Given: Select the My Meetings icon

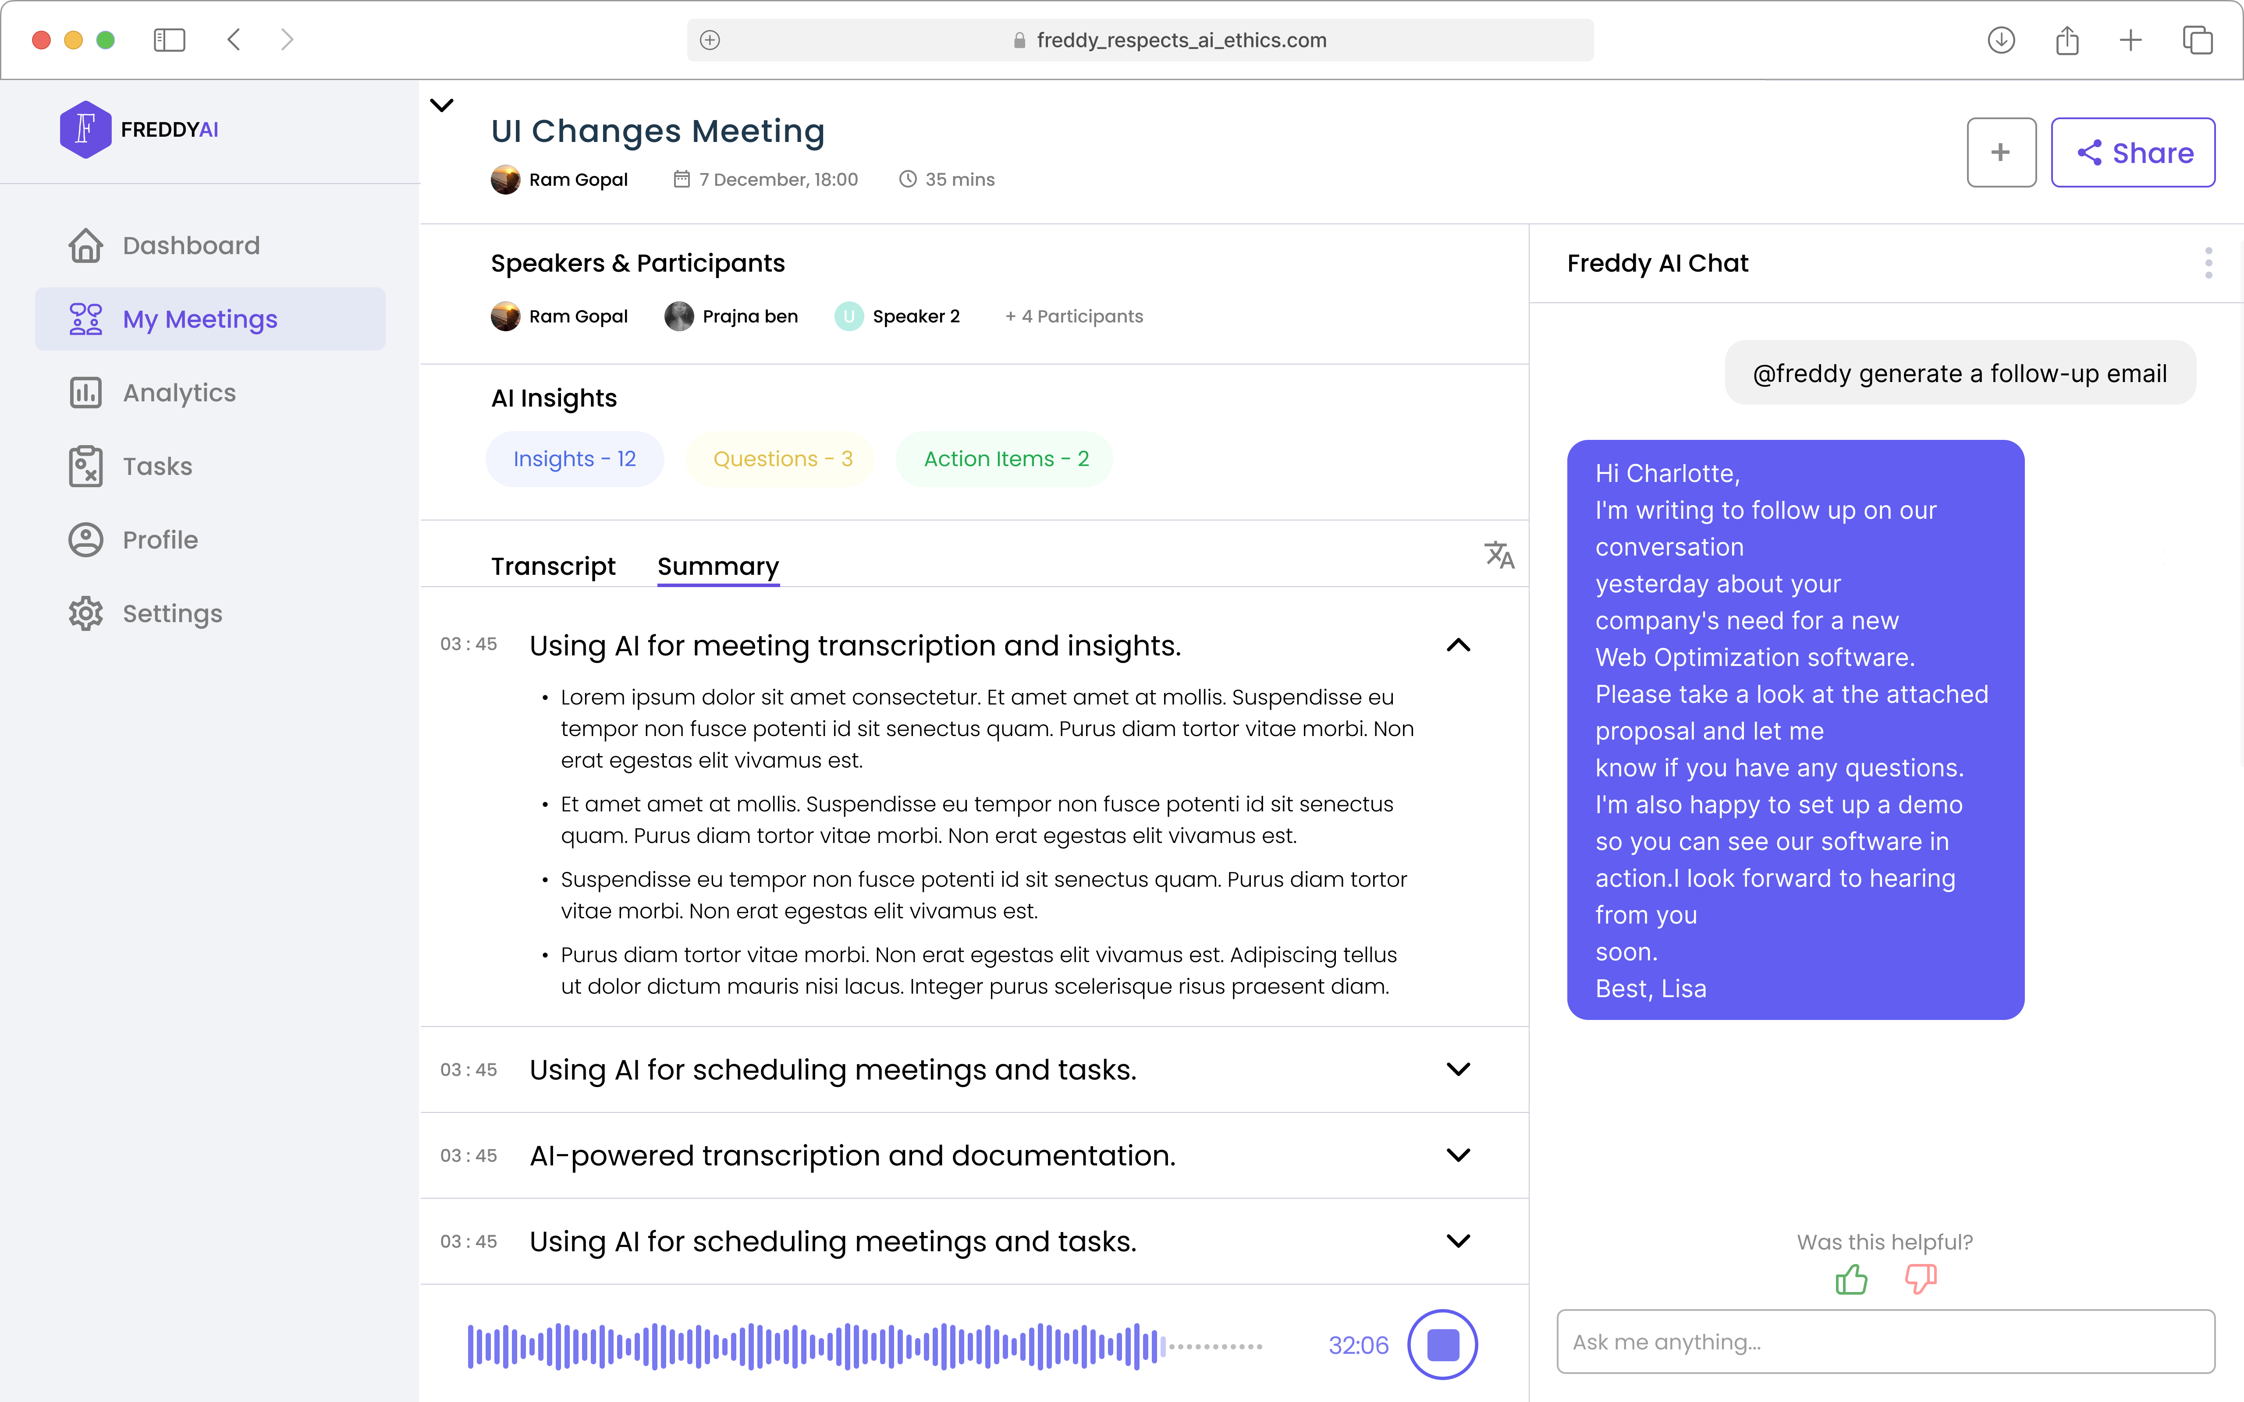Looking at the screenshot, I should coord(85,318).
